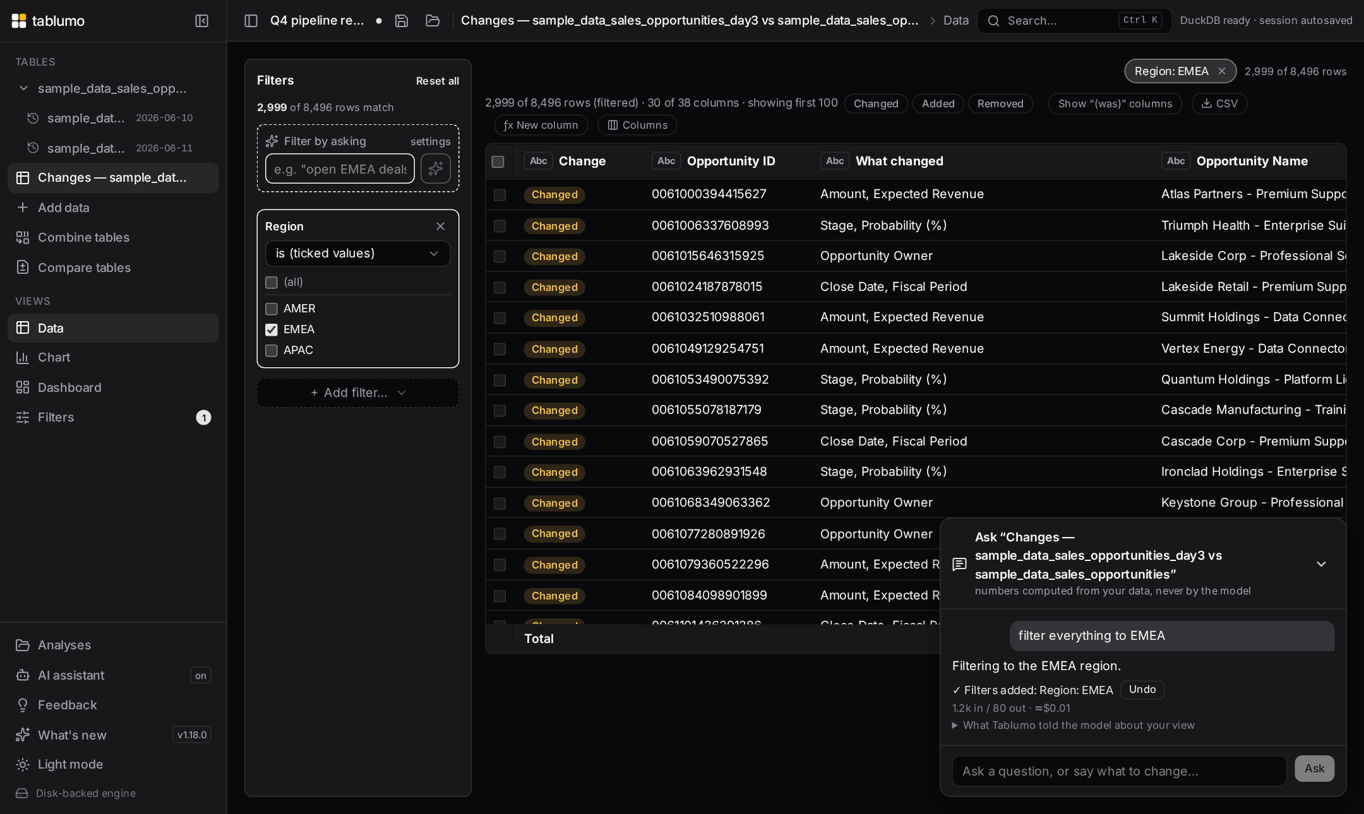
Task: Filter to Removed rows
Action: (1000, 103)
